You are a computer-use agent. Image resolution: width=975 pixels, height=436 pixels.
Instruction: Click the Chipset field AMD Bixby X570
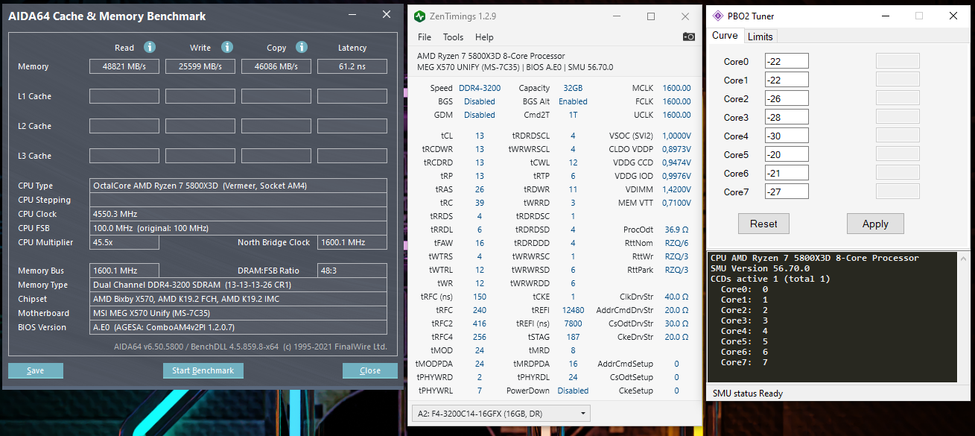point(238,299)
